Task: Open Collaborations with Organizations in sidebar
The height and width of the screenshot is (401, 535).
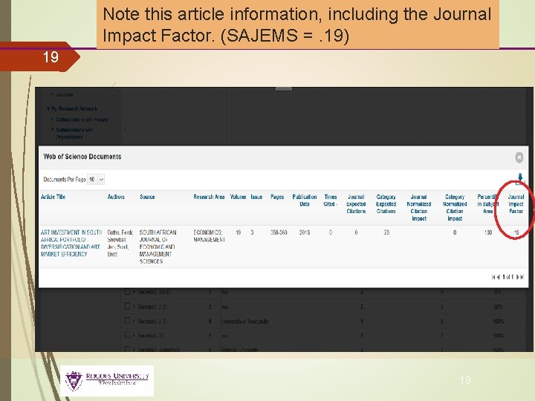Action: 74,134
